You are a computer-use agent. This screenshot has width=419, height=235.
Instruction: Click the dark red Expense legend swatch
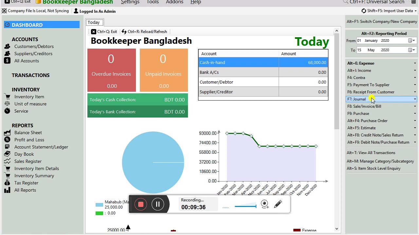(x=297, y=230)
